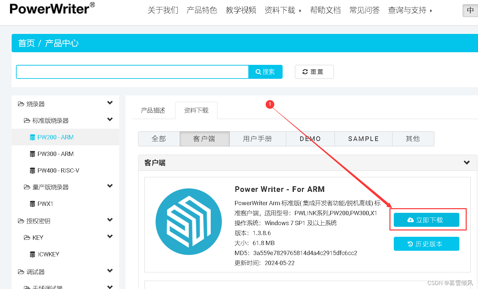Viewport: 478px width, 289px height.
Task: Select the 客户端 filter tab
Action: (205, 139)
